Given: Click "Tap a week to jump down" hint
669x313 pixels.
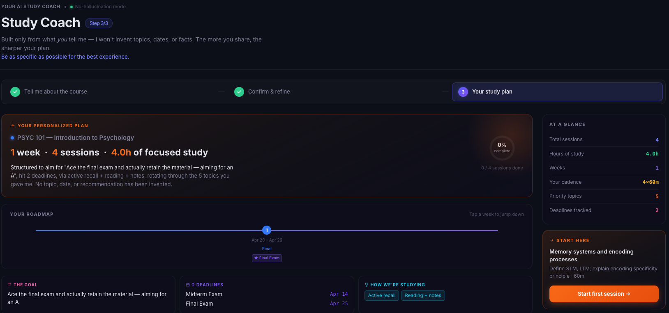Looking at the screenshot, I should [496, 214].
